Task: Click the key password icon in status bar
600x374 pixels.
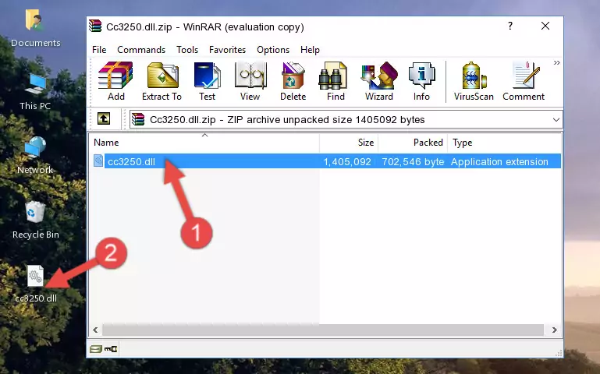Action: [x=111, y=348]
